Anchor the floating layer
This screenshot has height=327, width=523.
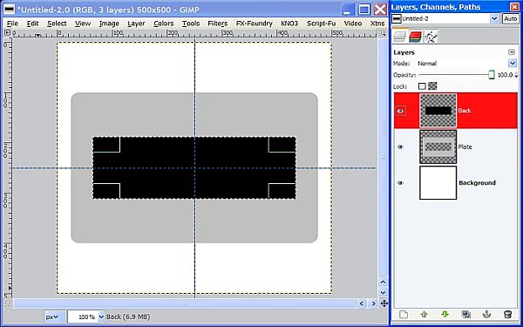click(486, 314)
